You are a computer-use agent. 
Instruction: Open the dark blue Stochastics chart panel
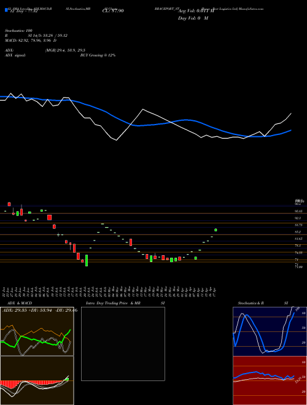[x=270, y=331]
